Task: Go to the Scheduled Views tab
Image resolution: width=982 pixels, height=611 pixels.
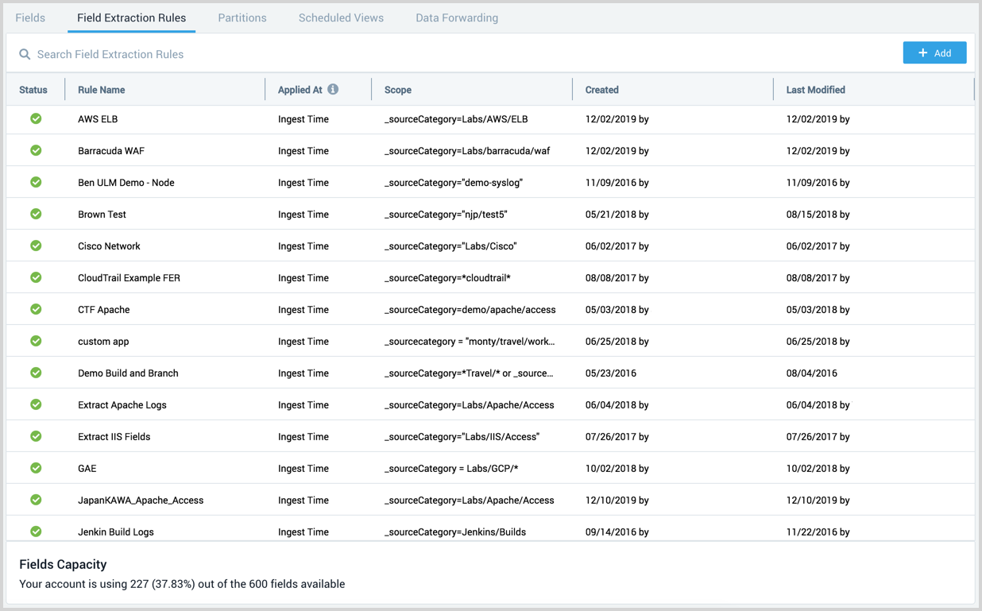Action: [341, 17]
